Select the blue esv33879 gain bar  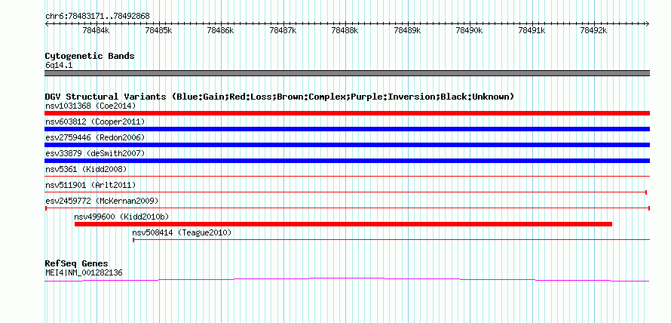[347, 161]
